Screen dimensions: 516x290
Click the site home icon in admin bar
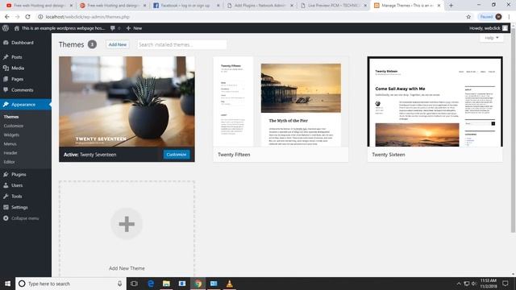[x=16, y=28]
